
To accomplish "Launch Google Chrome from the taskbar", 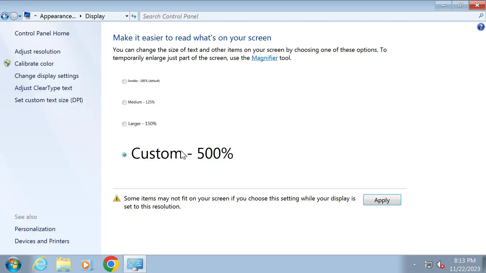I will point(111,264).
